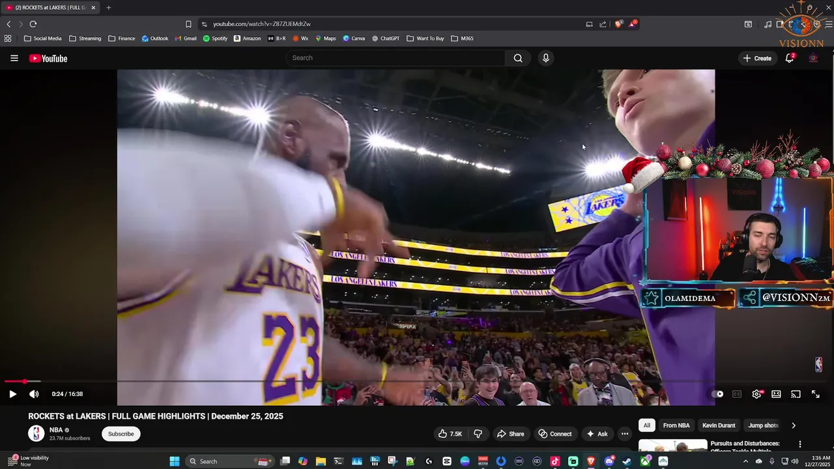Go to the YouTube home logo
This screenshot has width=834, height=469.
coord(48,58)
